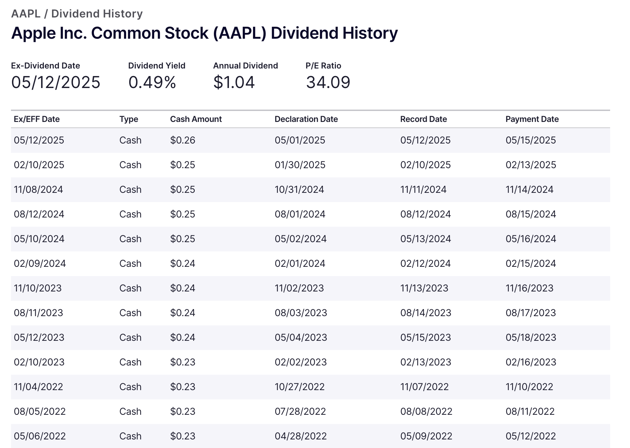Click payment date 05/18/2023
Viewport: 630px width, 448px height.
point(531,337)
